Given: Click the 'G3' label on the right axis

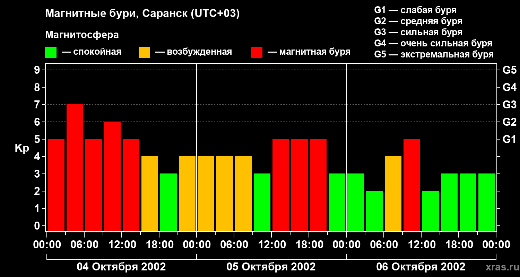Looking at the screenshot, I should coord(510,105).
